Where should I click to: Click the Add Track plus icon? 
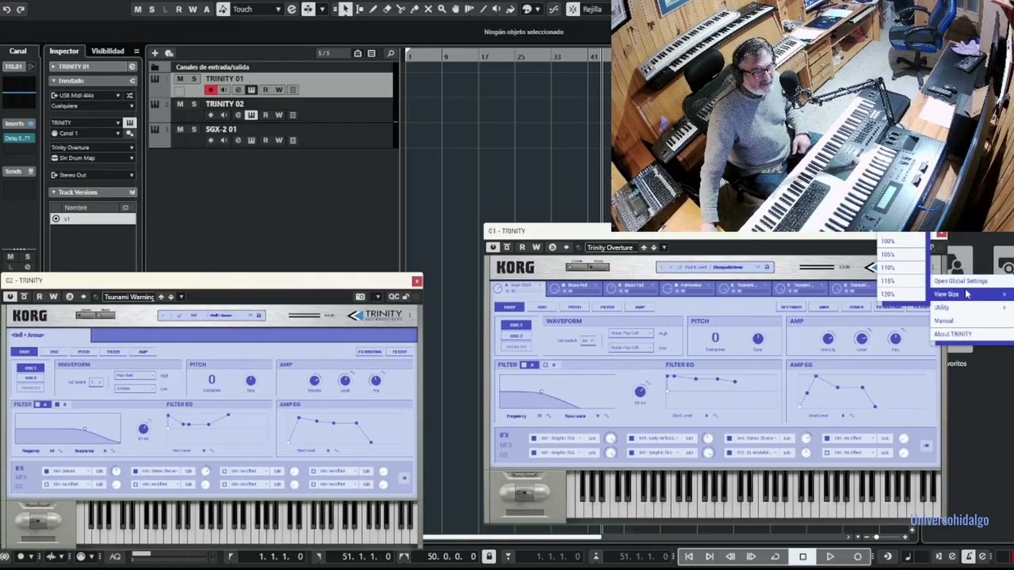154,53
